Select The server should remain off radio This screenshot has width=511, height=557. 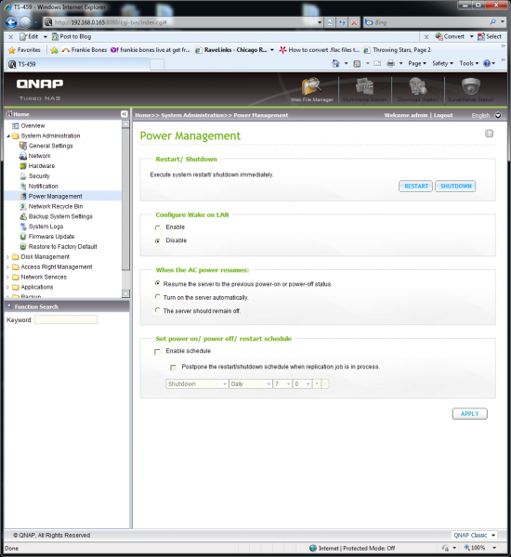coord(158,310)
